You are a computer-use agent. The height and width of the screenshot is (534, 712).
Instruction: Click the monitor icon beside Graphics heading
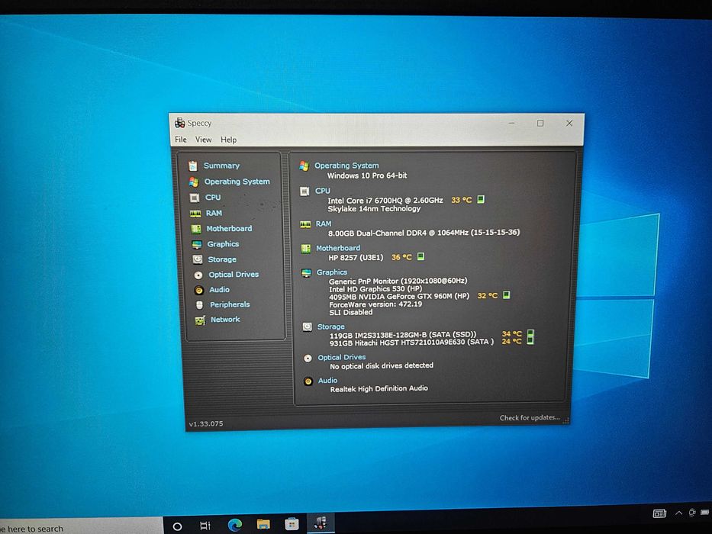307,273
